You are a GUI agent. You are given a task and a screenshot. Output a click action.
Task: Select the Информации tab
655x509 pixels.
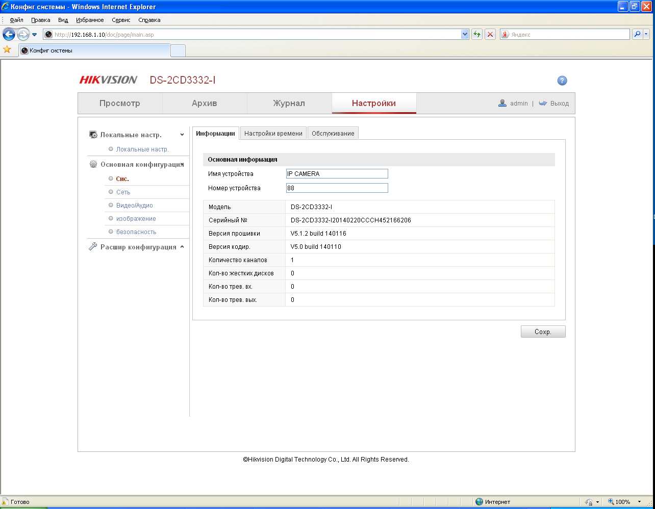[x=215, y=133]
